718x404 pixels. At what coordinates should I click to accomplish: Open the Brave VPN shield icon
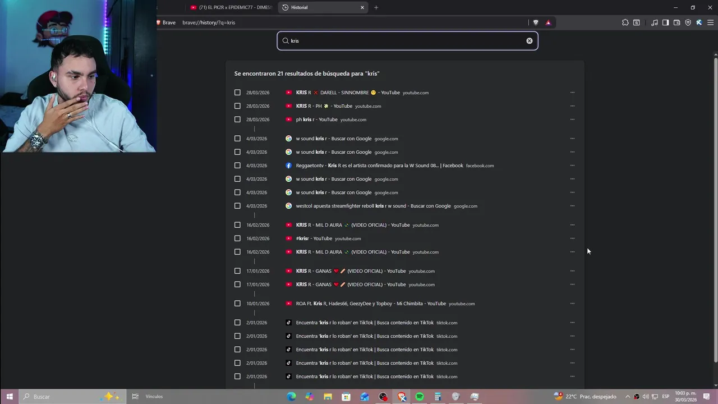tap(688, 22)
